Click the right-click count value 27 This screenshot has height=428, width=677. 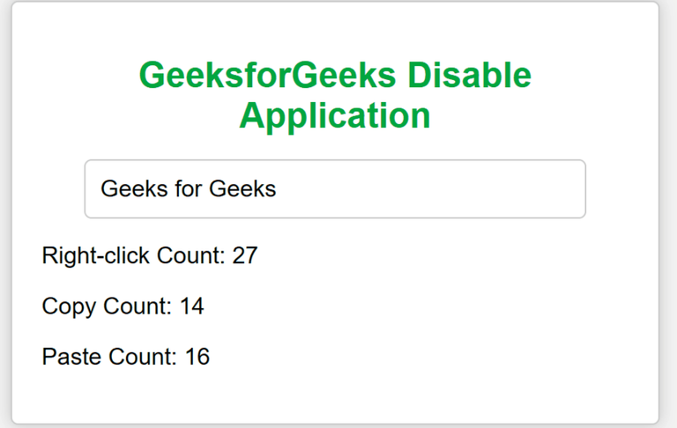[x=245, y=256]
